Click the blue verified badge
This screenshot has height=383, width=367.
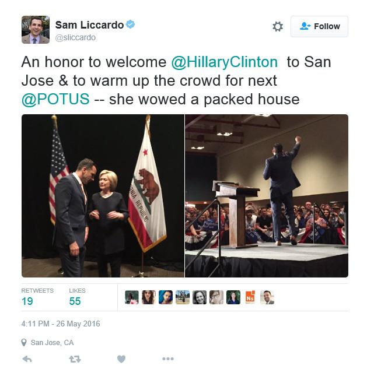[x=130, y=24]
